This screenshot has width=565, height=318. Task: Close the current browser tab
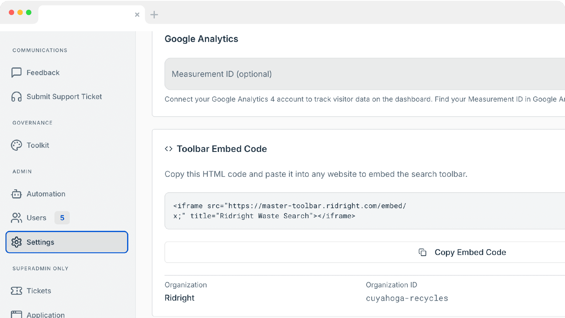click(137, 15)
